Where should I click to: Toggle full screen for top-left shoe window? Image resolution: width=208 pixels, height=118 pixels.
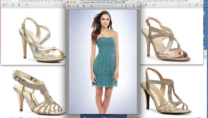tap(63, 1)
